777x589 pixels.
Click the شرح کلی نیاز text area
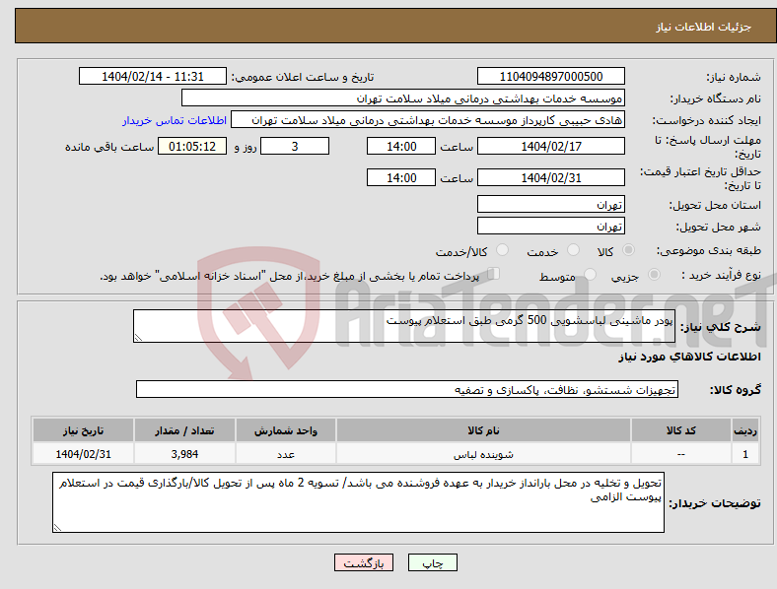[404, 326]
